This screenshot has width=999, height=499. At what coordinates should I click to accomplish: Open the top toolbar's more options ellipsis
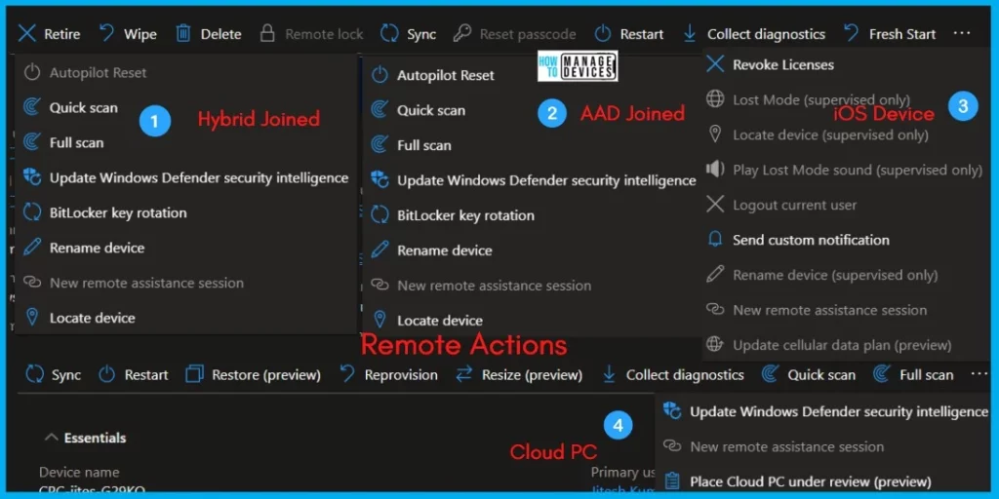962,33
